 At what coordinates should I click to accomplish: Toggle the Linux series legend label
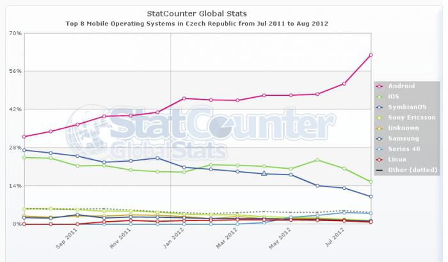point(398,160)
